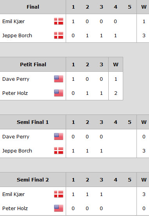The image size is (149, 216).
Task: Click the Petit Final table header
Action: (33, 64)
